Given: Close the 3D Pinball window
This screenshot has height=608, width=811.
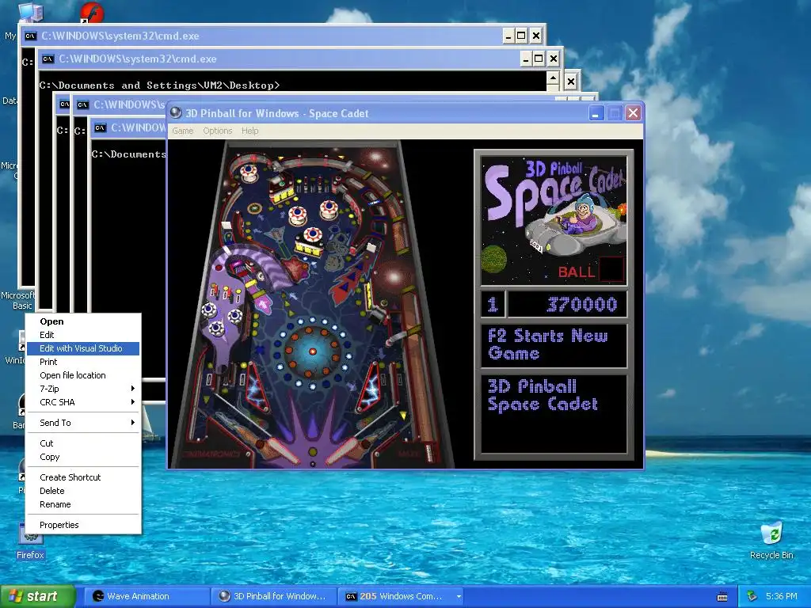Looking at the screenshot, I should coord(633,113).
